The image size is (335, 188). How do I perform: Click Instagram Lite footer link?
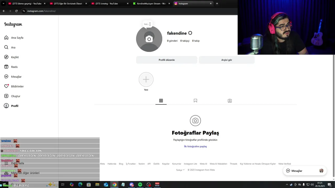(x=190, y=164)
